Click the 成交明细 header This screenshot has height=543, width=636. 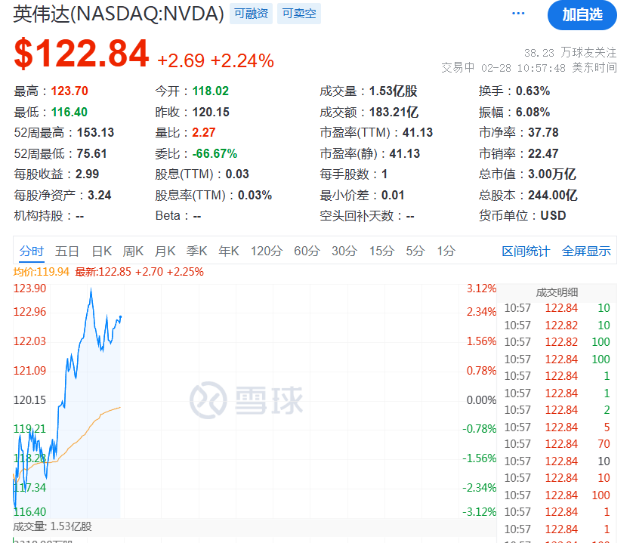tap(557, 292)
